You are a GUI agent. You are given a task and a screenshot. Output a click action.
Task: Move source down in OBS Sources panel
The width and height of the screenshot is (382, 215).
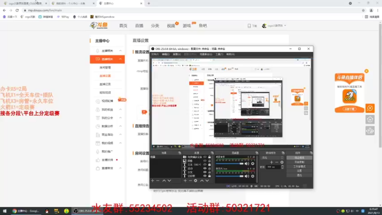207,181
